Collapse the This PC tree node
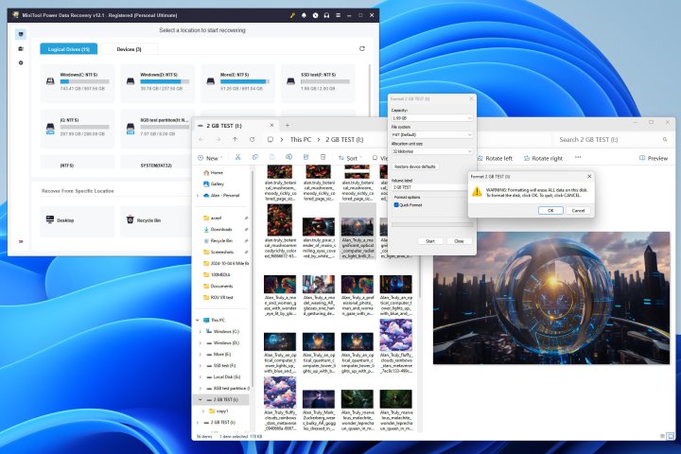Screen dimensions: 681x454 [198, 321]
